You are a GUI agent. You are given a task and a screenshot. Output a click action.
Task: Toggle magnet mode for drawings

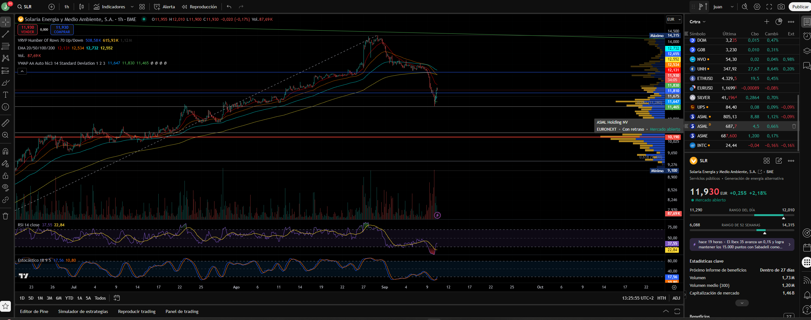pos(5,151)
